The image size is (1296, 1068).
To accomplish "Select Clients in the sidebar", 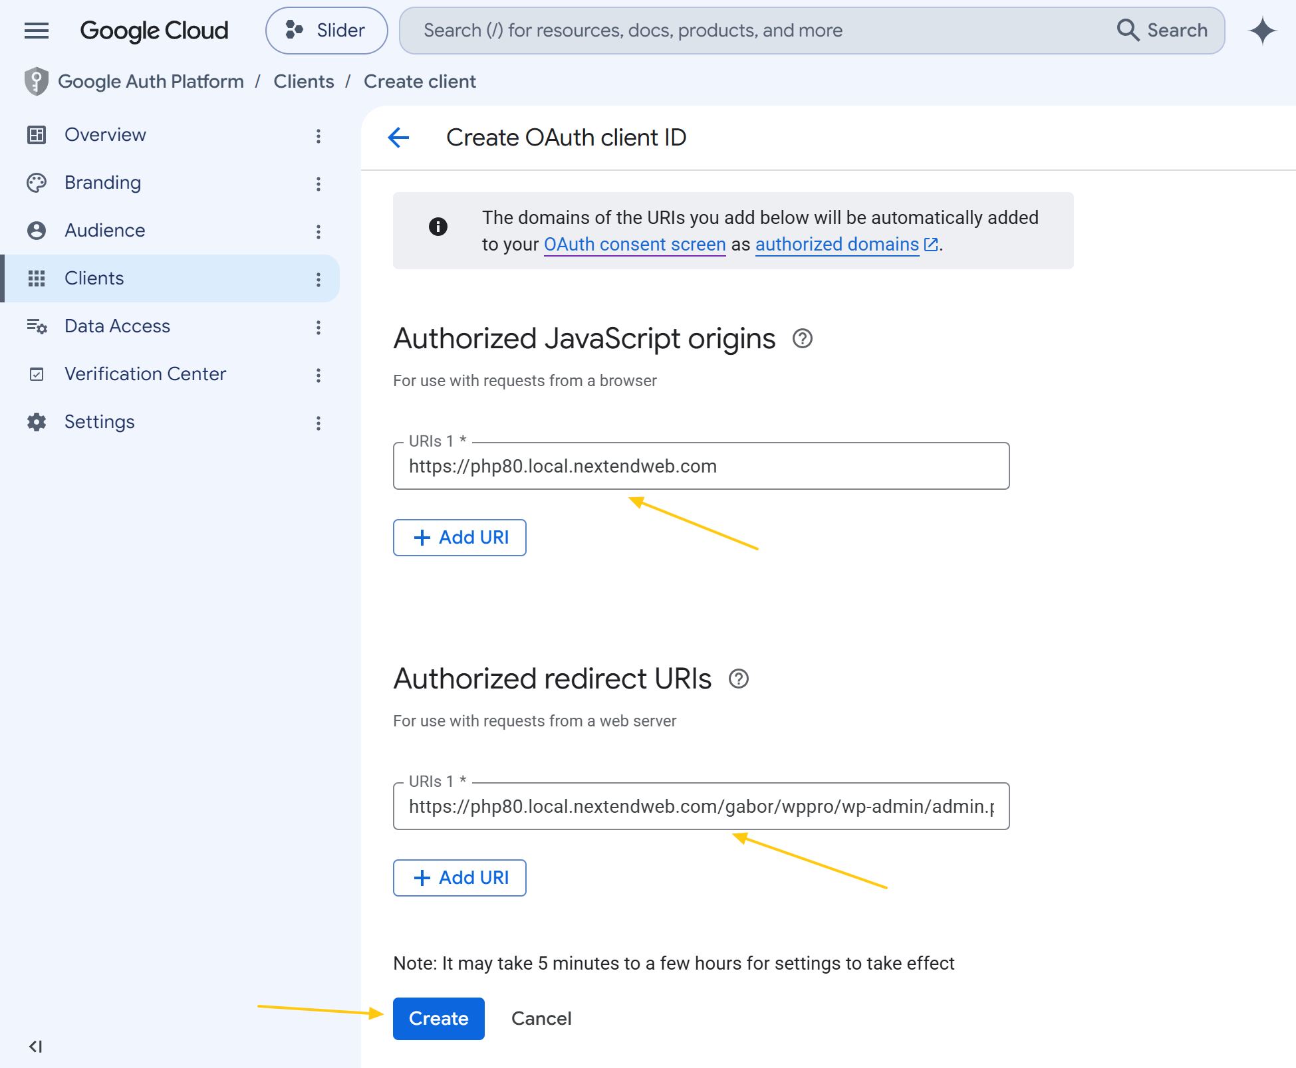I will point(170,278).
